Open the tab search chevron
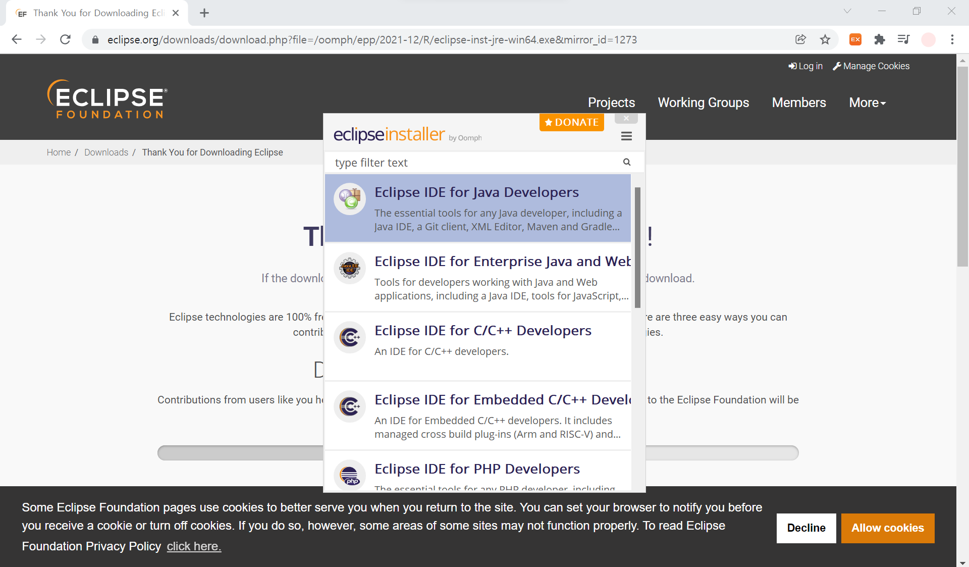Image resolution: width=969 pixels, height=567 pixels. [x=847, y=11]
